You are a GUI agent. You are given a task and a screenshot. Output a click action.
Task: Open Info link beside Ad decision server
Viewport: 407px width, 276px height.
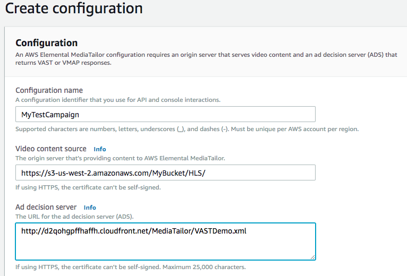90,208
